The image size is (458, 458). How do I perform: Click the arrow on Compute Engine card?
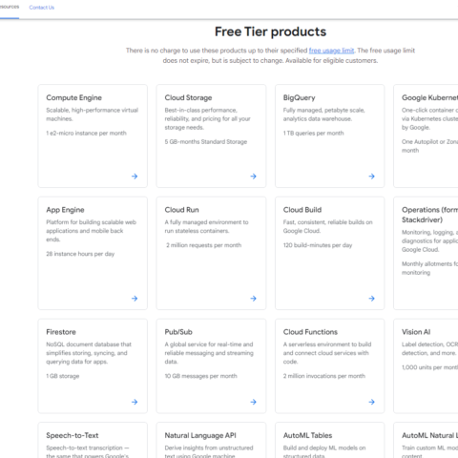(x=135, y=177)
